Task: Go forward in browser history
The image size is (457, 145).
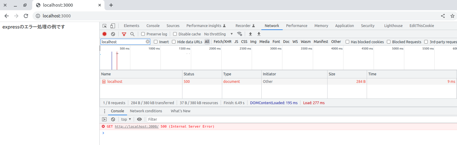Action: point(16,16)
